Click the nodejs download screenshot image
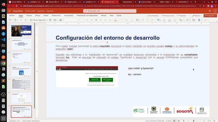The width and height of the screenshot is (218, 122). [87, 77]
